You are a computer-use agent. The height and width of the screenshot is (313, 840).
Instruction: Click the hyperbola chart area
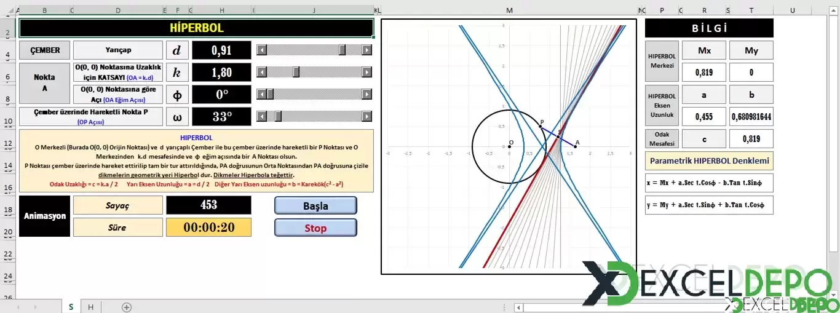[509, 146]
